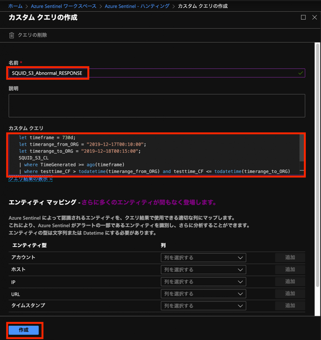This screenshot has width=321, height=340.
Task: Expand the URL column dropdown
Action: tap(203, 294)
